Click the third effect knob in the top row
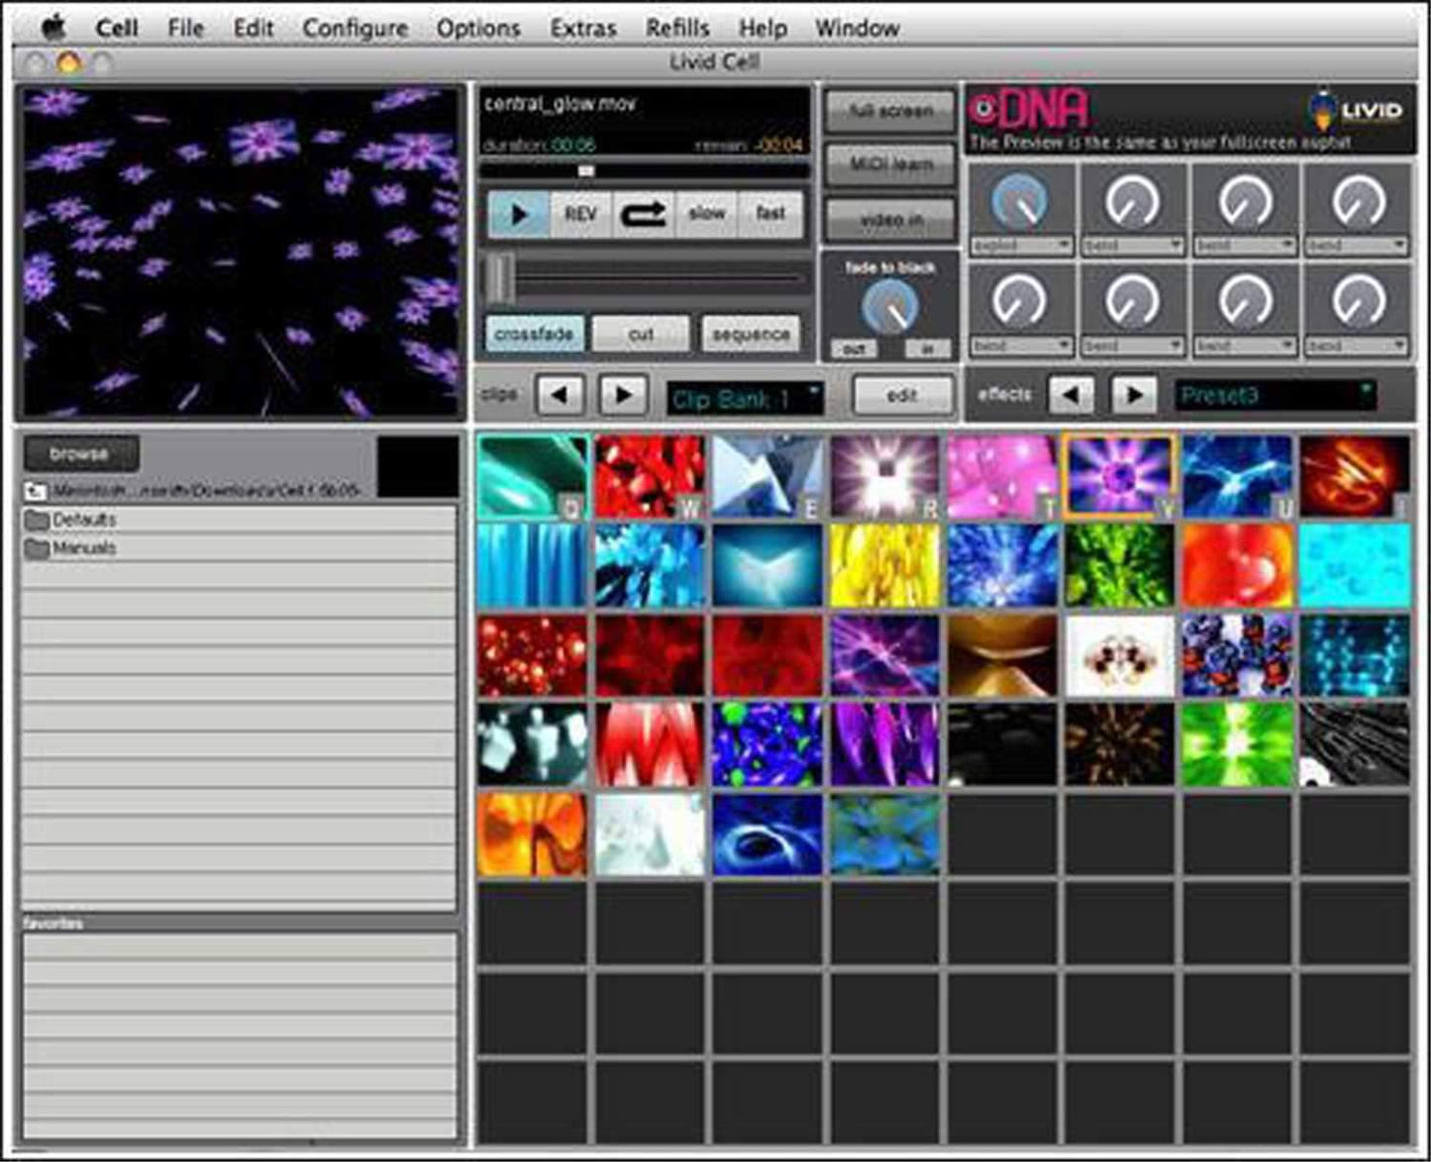This screenshot has height=1162, width=1431. point(1244,202)
